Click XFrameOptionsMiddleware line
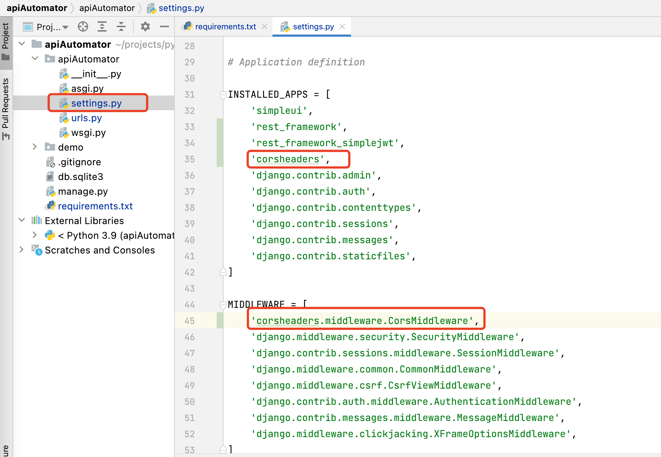The image size is (661, 457). (411, 434)
